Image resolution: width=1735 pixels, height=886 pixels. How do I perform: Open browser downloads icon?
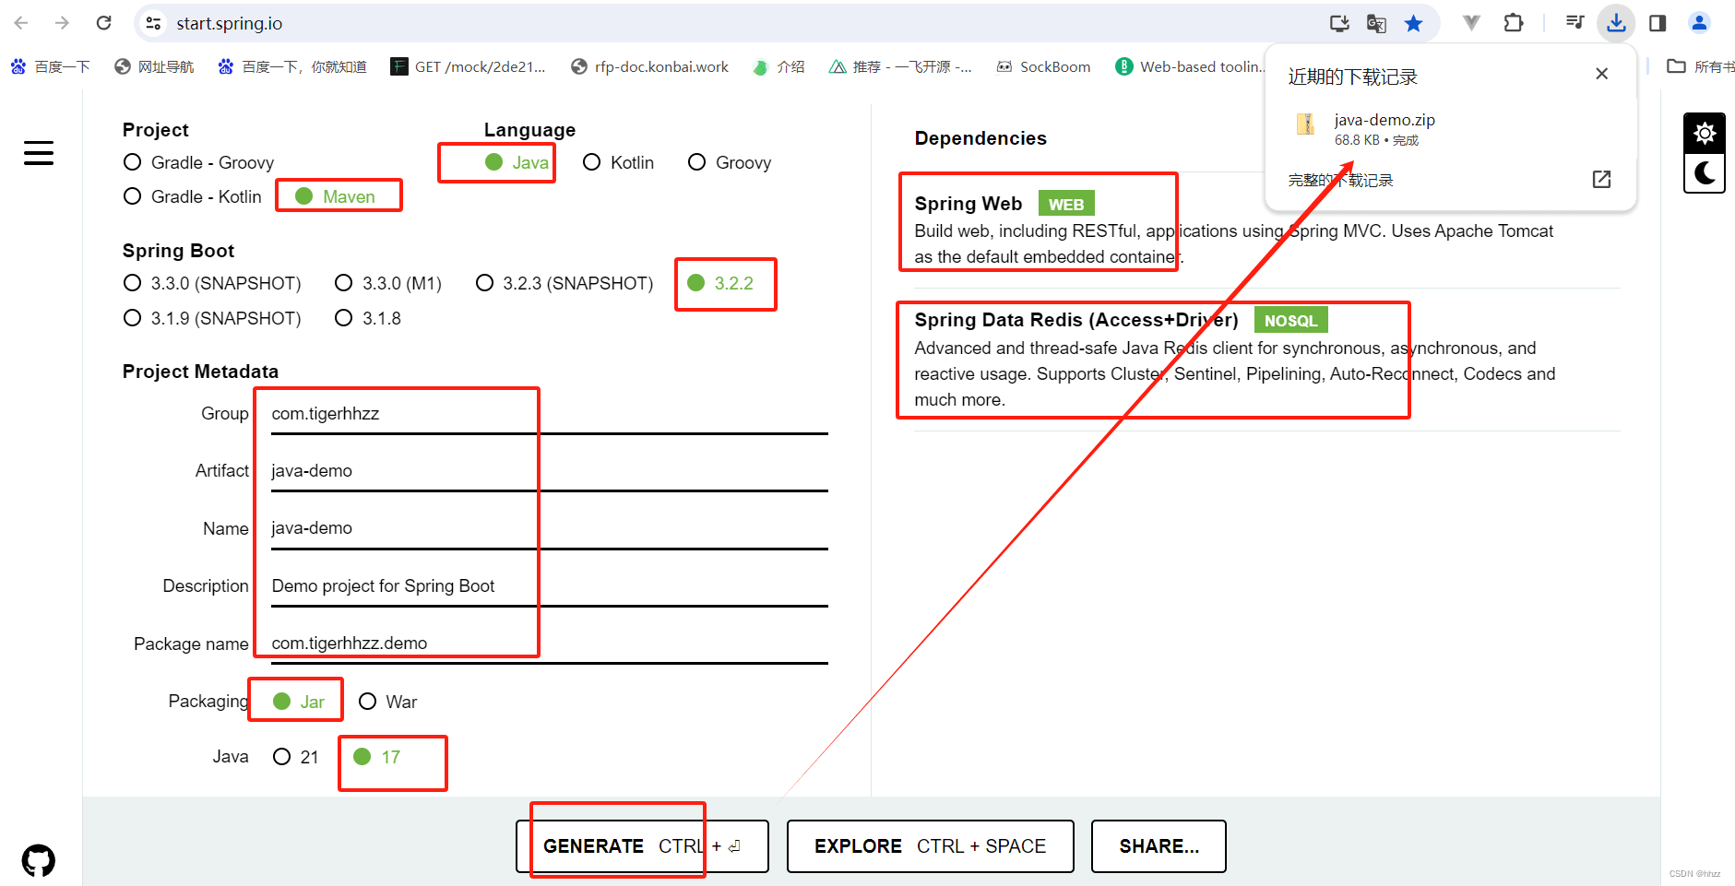tap(1616, 23)
